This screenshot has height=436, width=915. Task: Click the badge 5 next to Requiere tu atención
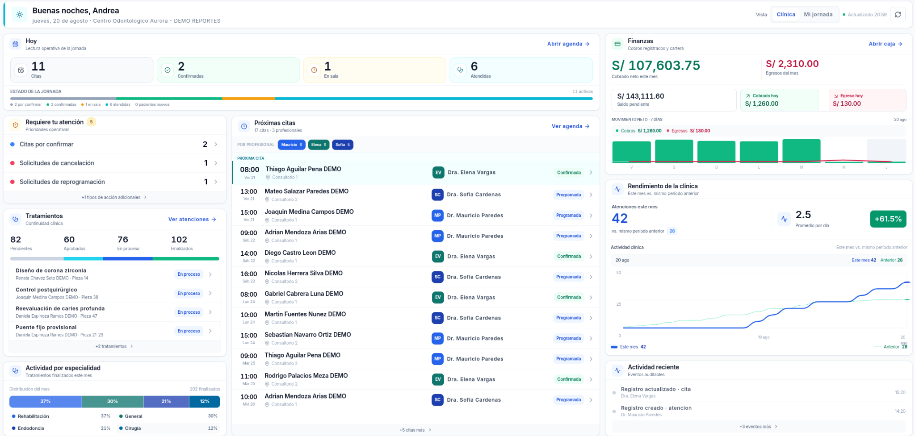coord(91,122)
